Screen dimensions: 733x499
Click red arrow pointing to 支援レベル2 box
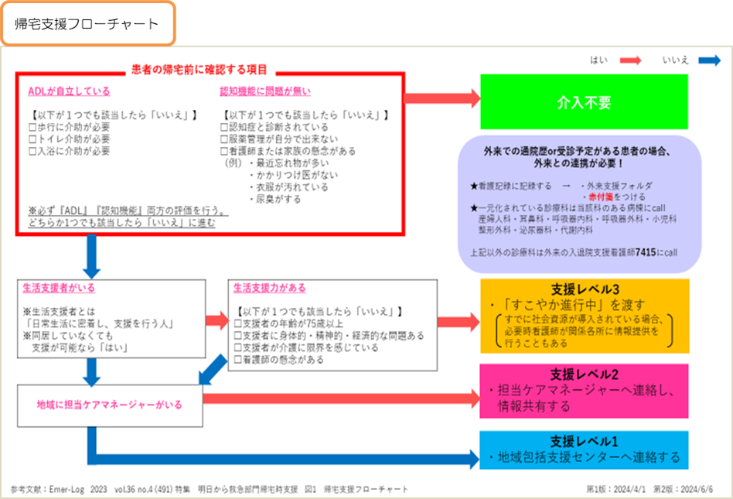340,399
